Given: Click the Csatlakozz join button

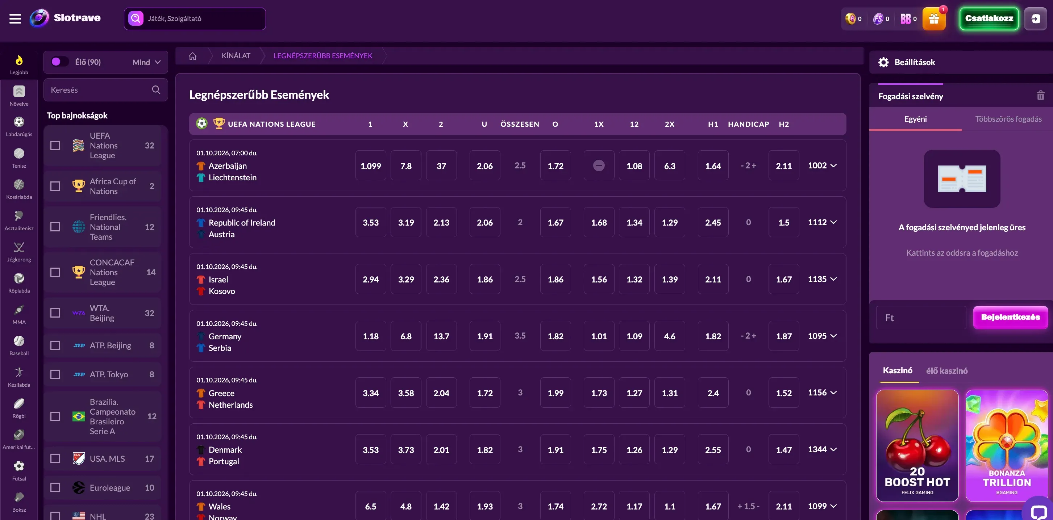Looking at the screenshot, I should tap(989, 18).
